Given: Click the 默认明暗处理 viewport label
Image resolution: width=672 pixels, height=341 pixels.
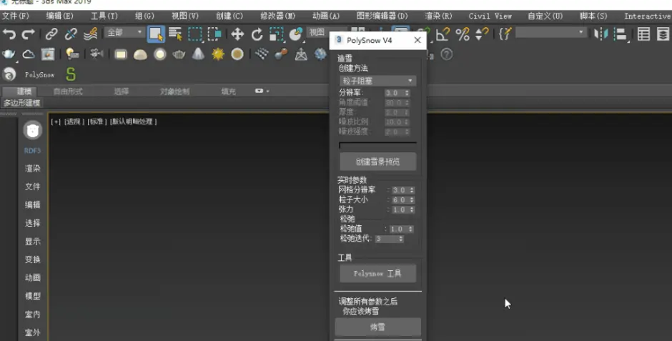Looking at the screenshot, I should pyautogui.click(x=133, y=122).
